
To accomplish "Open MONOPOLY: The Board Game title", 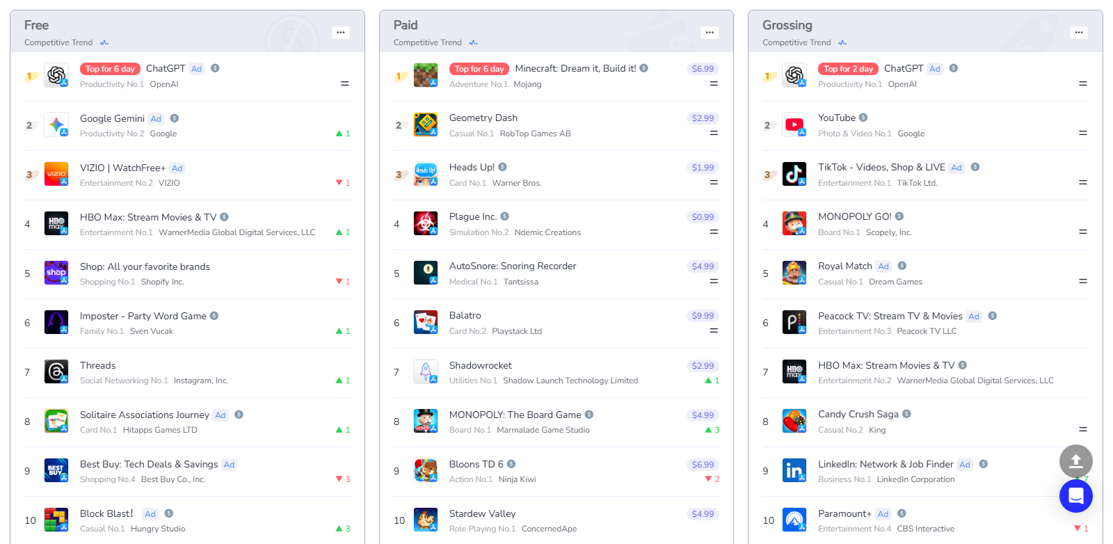I will (x=515, y=415).
